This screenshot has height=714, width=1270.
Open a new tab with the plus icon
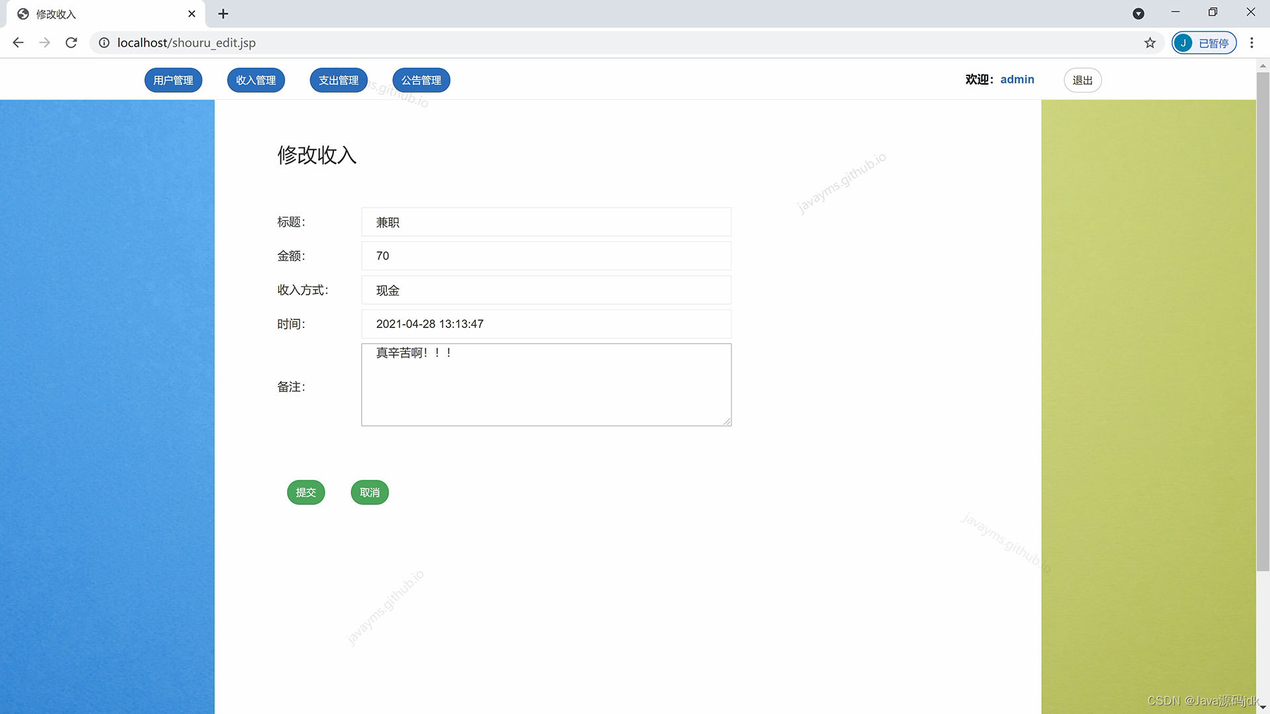pos(223,13)
